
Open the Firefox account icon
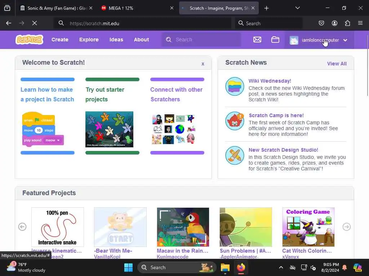(334, 23)
